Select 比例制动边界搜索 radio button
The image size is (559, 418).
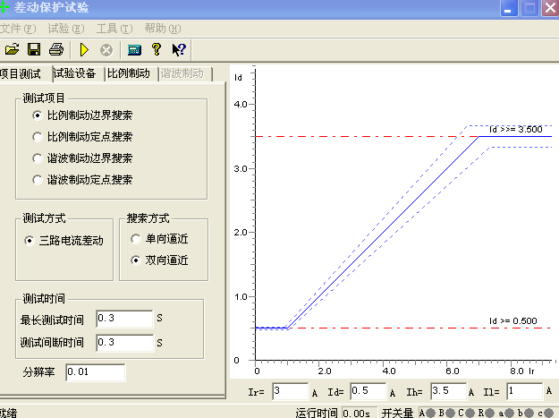coord(37,115)
